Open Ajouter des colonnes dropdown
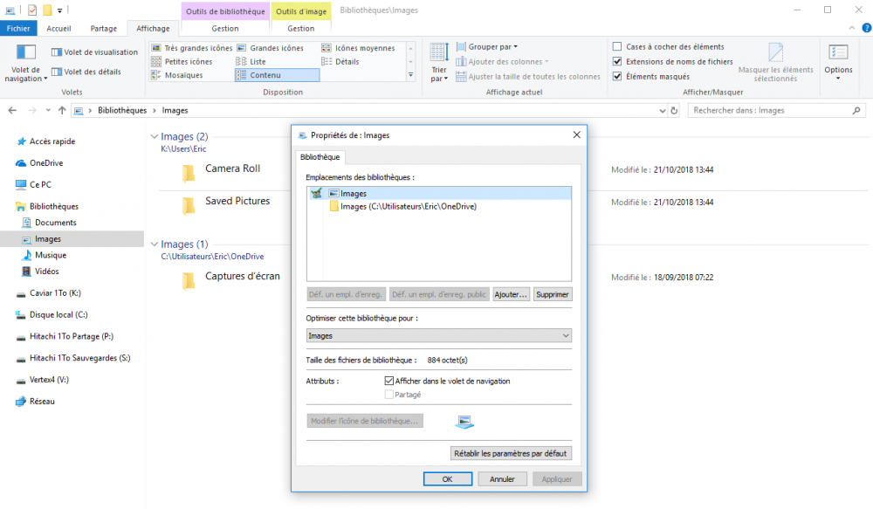Viewport: 873px width, 509px height. pos(502,61)
